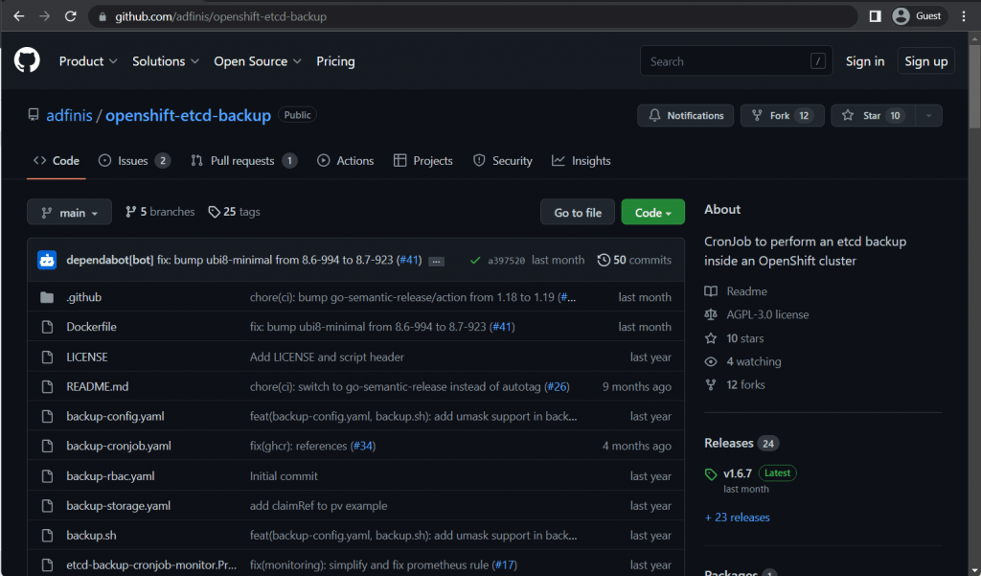This screenshot has width=981, height=576.
Task: Click in the GitHub Search field
Action: 737,61
